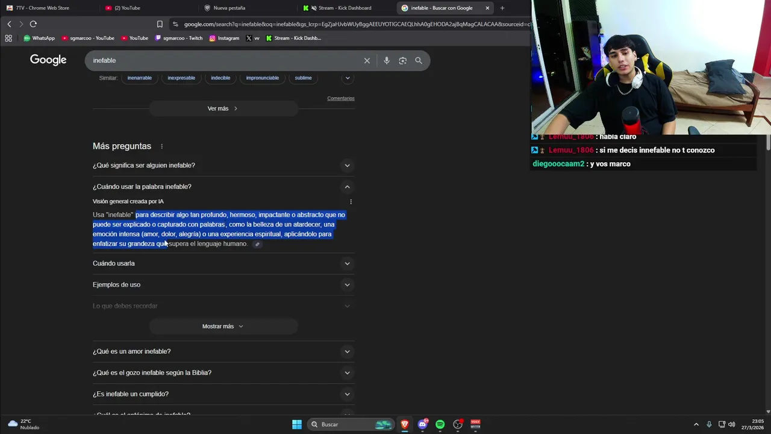Select the 'inenarrable' similar word chip

click(x=140, y=78)
